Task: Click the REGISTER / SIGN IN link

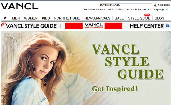Action: coord(95,10)
